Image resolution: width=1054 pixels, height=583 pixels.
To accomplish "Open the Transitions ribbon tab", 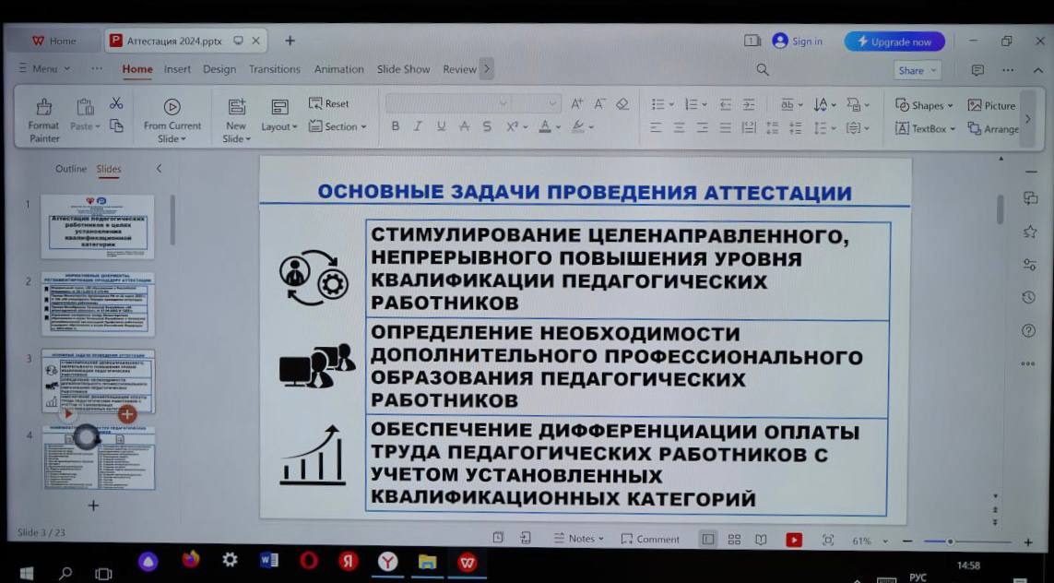I will (274, 69).
